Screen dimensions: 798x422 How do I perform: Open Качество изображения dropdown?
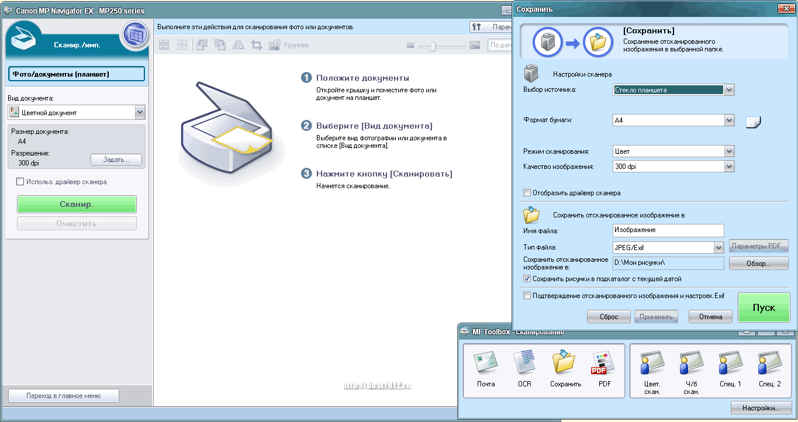tap(729, 167)
